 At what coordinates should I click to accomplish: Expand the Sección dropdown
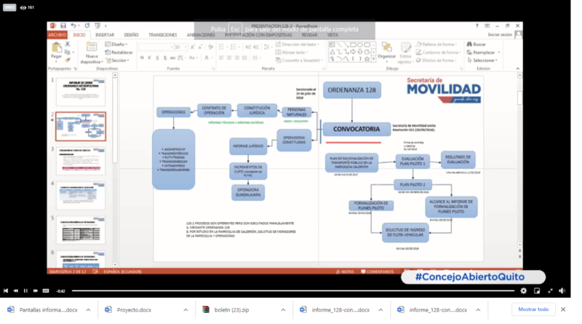(120, 60)
